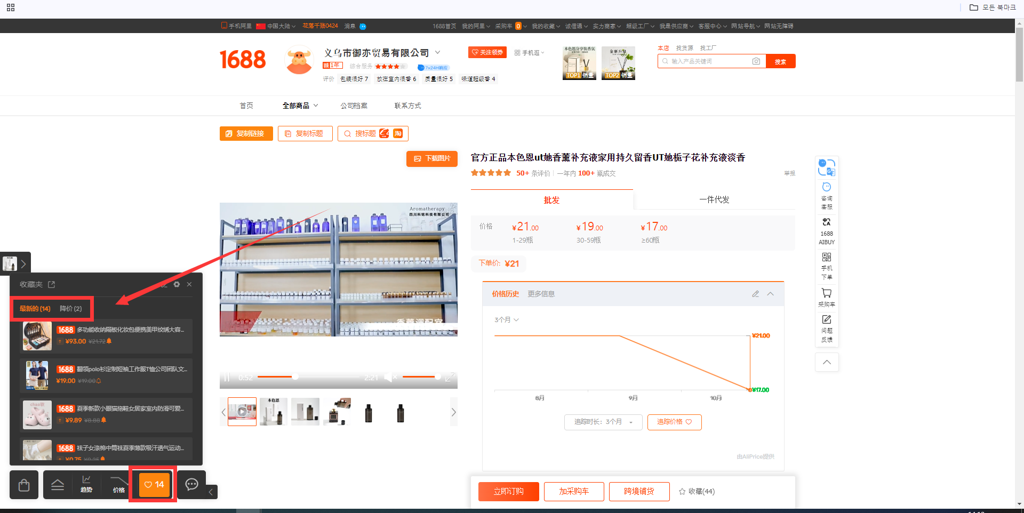This screenshot has width=1024, height=513.
Task: Open the bookmarks folder in browser bar
Action: pos(993,7)
